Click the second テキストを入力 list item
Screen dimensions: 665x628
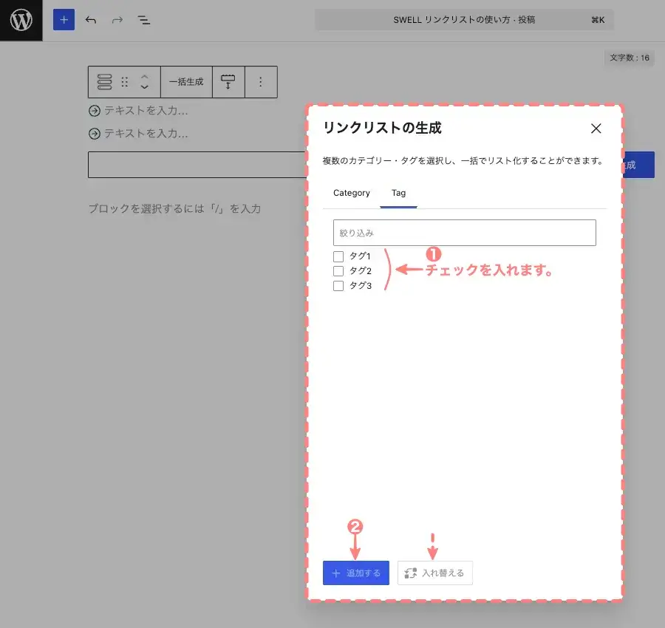(x=146, y=134)
